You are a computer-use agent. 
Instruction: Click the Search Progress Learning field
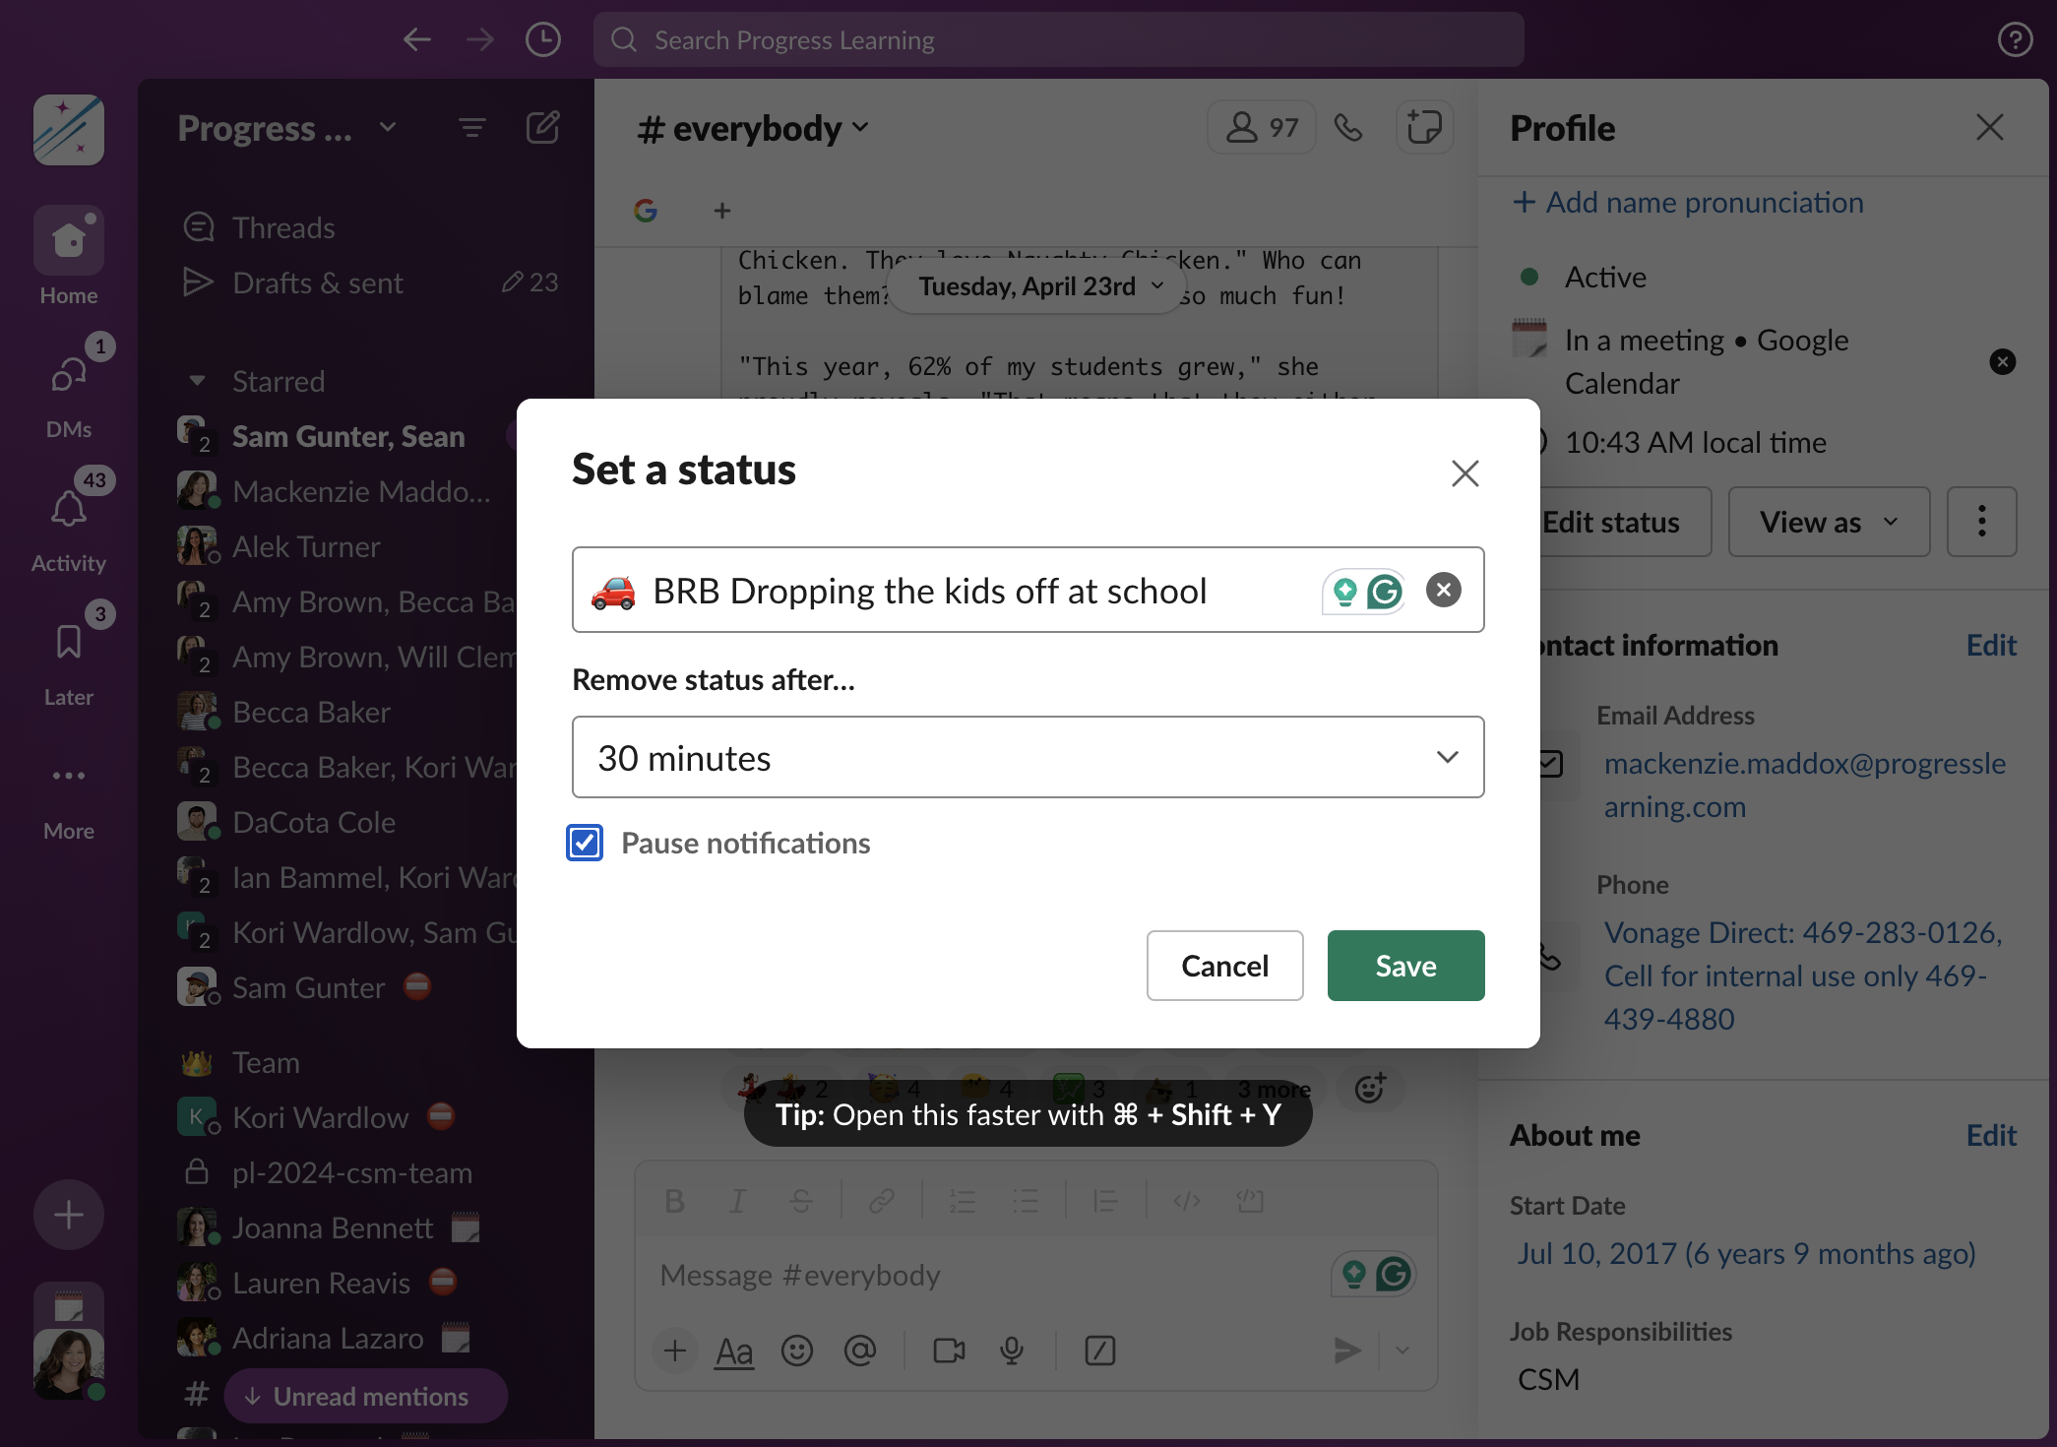1059,39
